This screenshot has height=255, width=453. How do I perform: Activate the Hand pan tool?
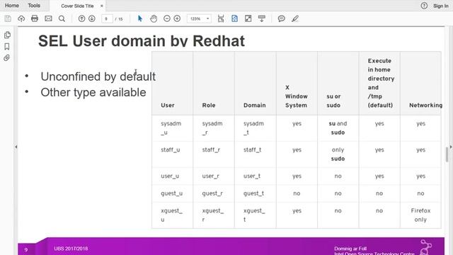pos(154,19)
